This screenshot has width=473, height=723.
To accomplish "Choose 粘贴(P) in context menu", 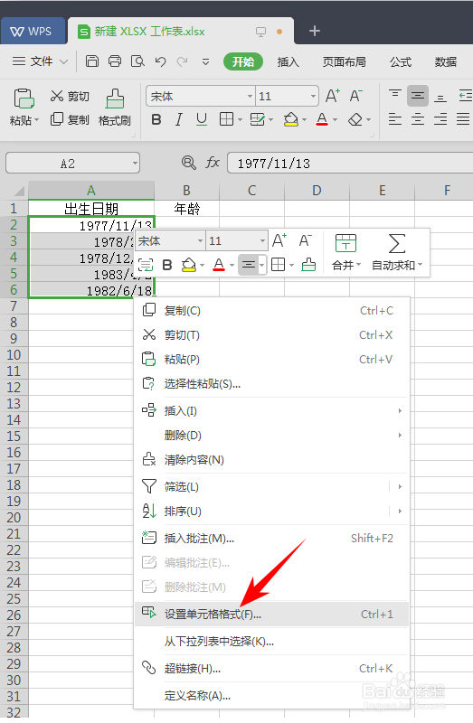I will coord(271,359).
